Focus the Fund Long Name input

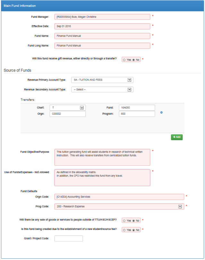[102, 46]
